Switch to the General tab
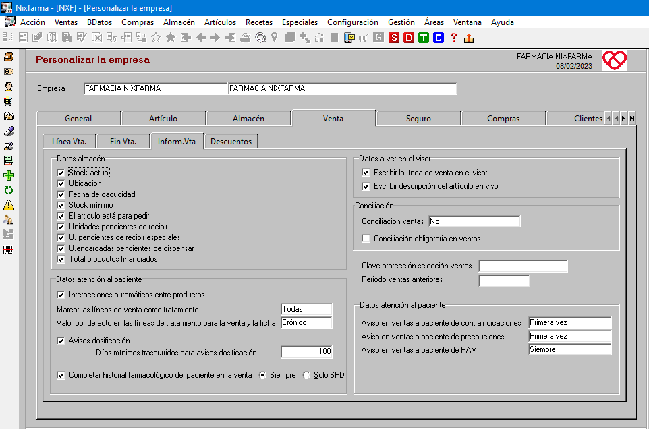Image resolution: width=649 pixels, height=429 pixels. (x=78, y=119)
